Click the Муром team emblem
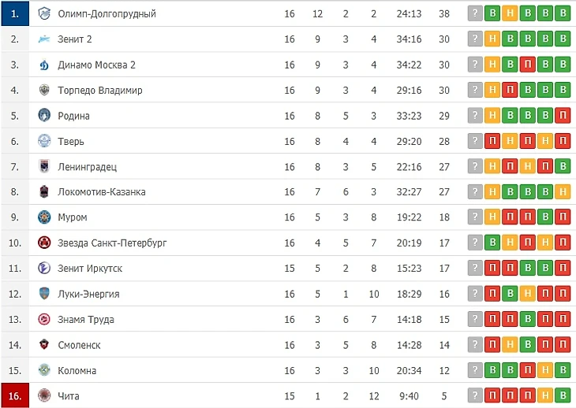 (x=44, y=217)
